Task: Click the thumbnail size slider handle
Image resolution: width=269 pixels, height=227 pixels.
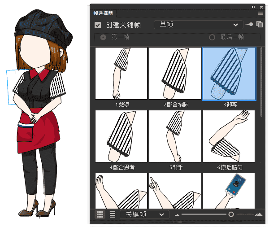Action: (x=231, y=214)
